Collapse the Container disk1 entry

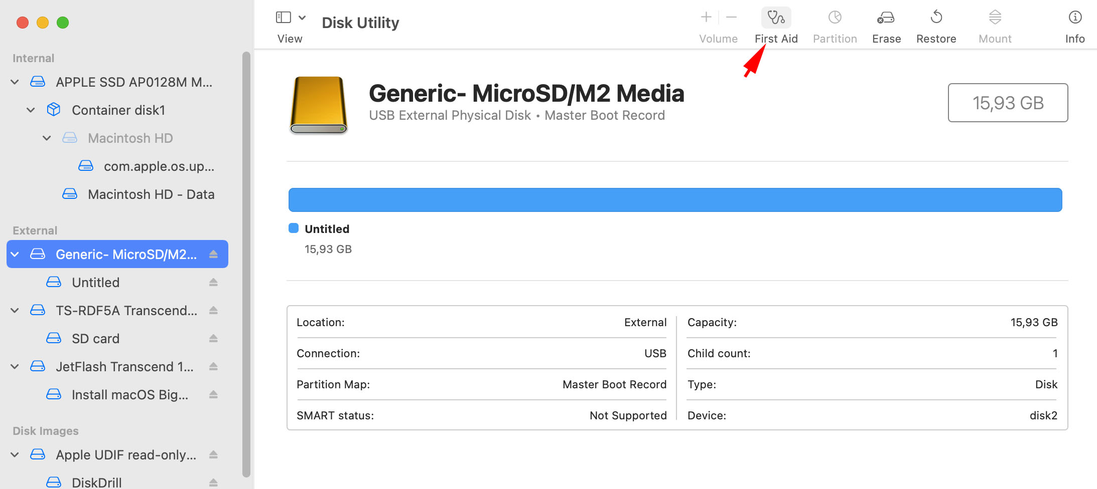pyautogui.click(x=31, y=110)
